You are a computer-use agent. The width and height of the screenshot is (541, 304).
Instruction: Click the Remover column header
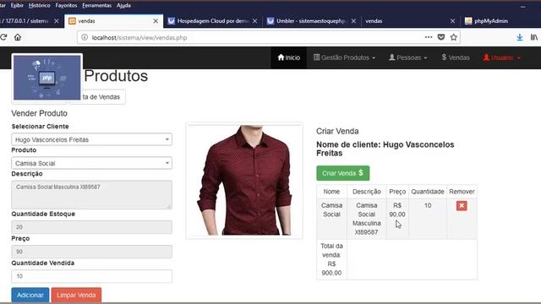coord(462,192)
